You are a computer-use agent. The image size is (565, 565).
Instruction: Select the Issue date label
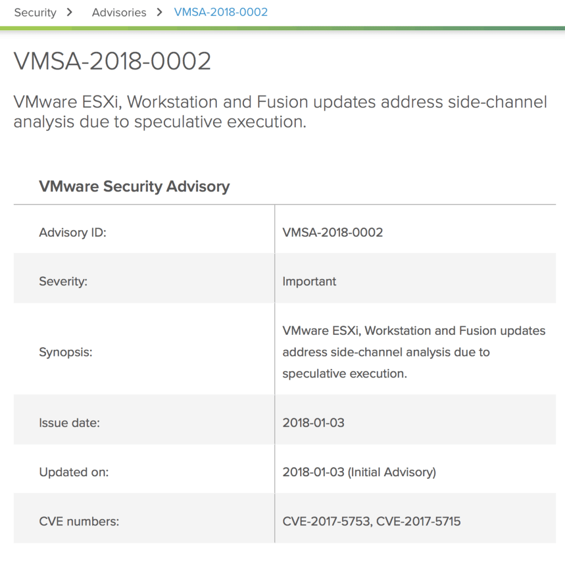pos(69,423)
